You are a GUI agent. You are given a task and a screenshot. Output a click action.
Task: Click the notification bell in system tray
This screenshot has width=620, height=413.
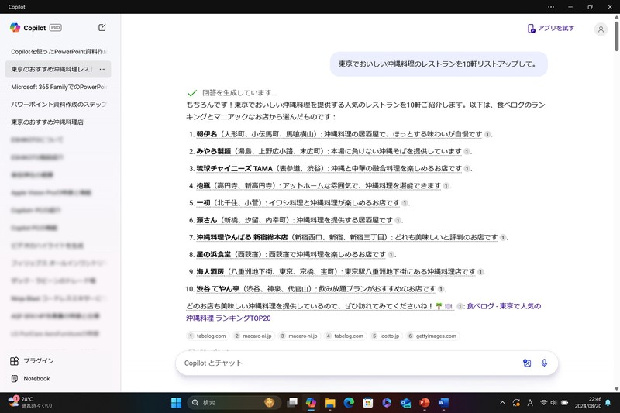608,403
